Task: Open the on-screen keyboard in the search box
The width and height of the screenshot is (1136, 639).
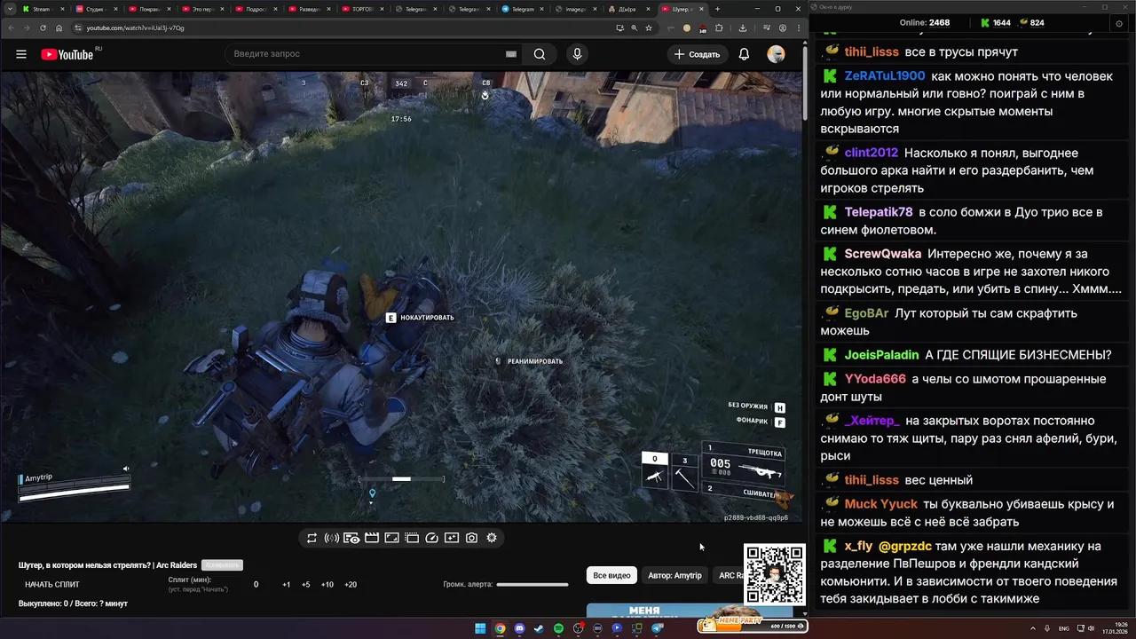Action: [x=511, y=54]
